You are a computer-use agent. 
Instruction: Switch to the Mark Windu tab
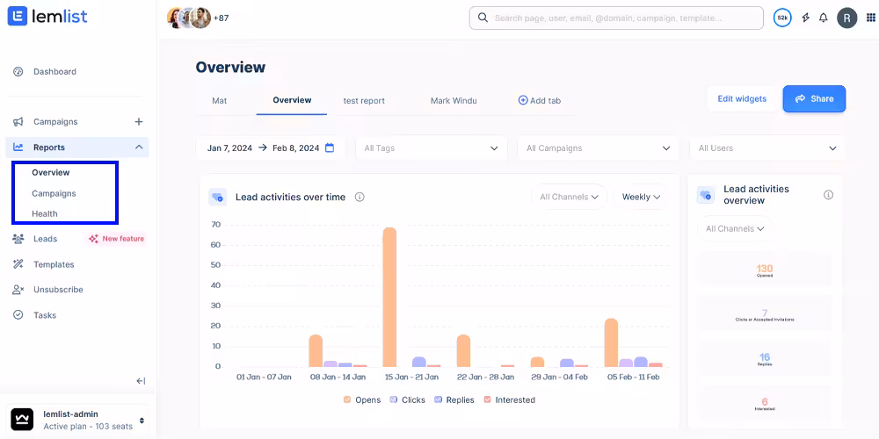click(x=454, y=101)
